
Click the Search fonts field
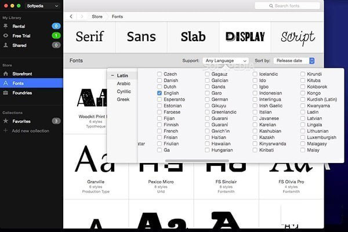tap(287, 6)
